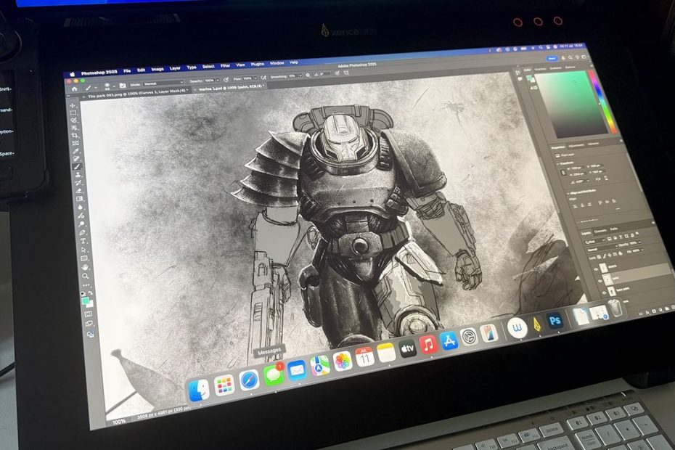Open the layer blend mode dropdown
Screen dimensions: 675x450
point(601,250)
